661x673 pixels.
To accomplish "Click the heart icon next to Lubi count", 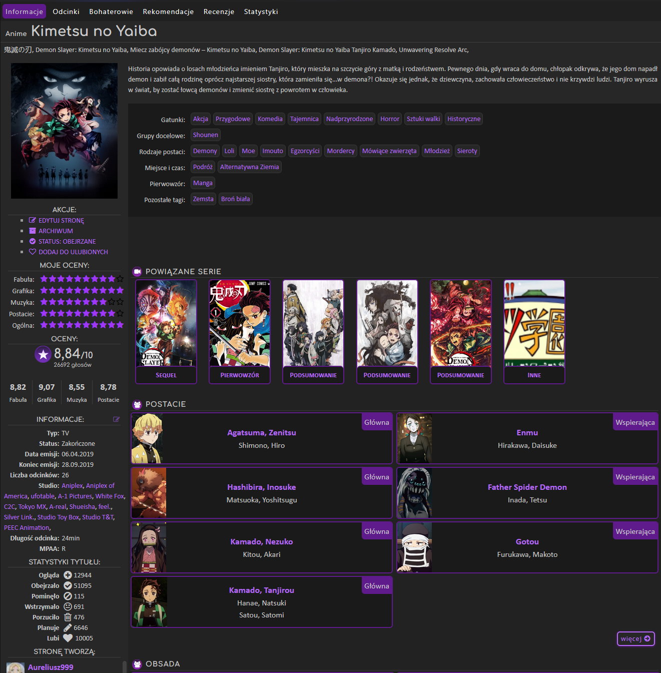I will (x=68, y=638).
